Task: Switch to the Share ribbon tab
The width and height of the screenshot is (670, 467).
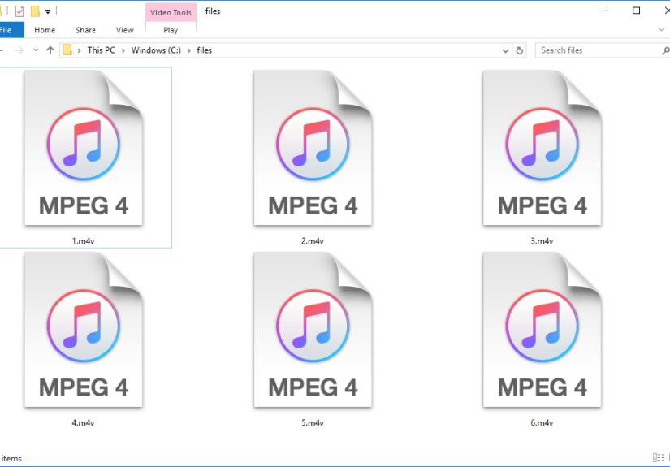Action: [85, 30]
